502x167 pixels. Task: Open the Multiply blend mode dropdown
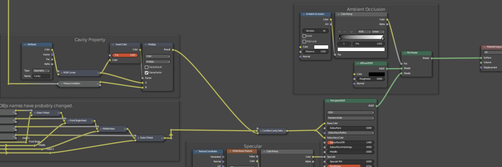click(x=158, y=62)
